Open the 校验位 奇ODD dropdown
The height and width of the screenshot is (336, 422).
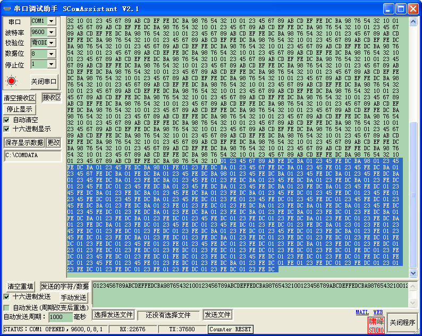(52, 42)
